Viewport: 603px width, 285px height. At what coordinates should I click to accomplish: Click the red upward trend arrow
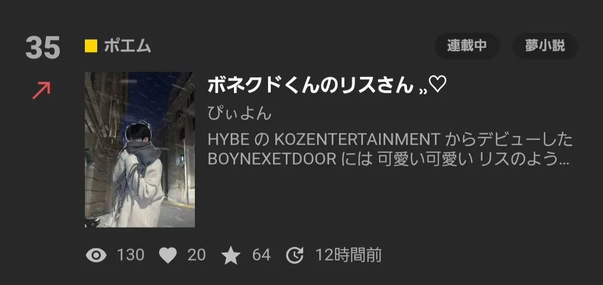pos(41,90)
